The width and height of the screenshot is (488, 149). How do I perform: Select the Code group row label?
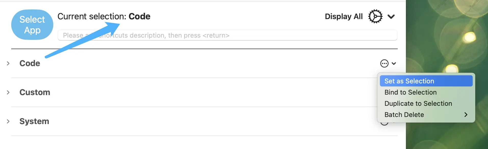pyautogui.click(x=30, y=63)
